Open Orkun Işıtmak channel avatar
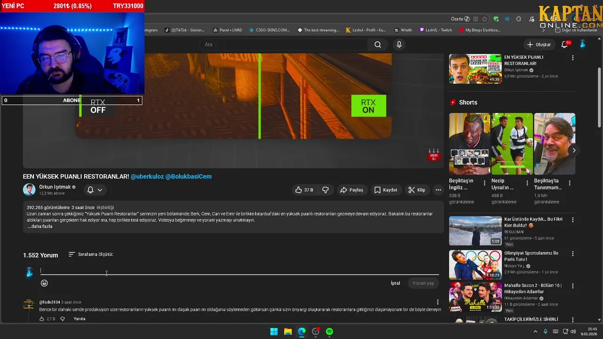603x339 pixels. [x=29, y=190]
